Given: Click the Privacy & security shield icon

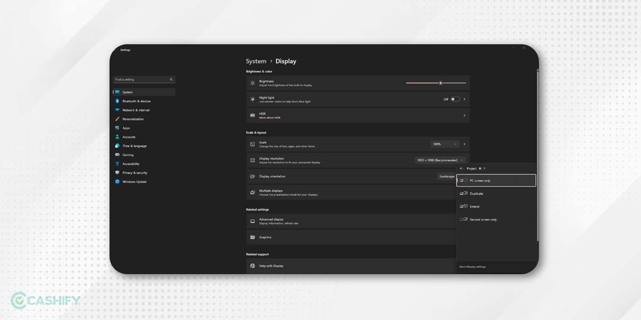Looking at the screenshot, I should [117, 173].
